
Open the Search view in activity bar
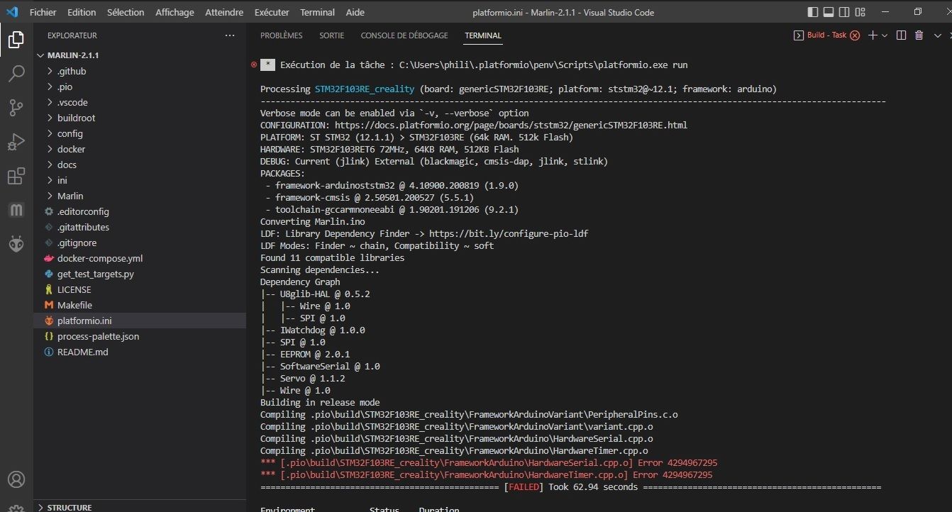coord(16,74)
